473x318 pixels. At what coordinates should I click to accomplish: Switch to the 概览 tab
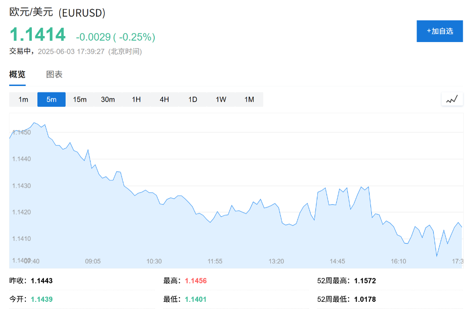18,75
